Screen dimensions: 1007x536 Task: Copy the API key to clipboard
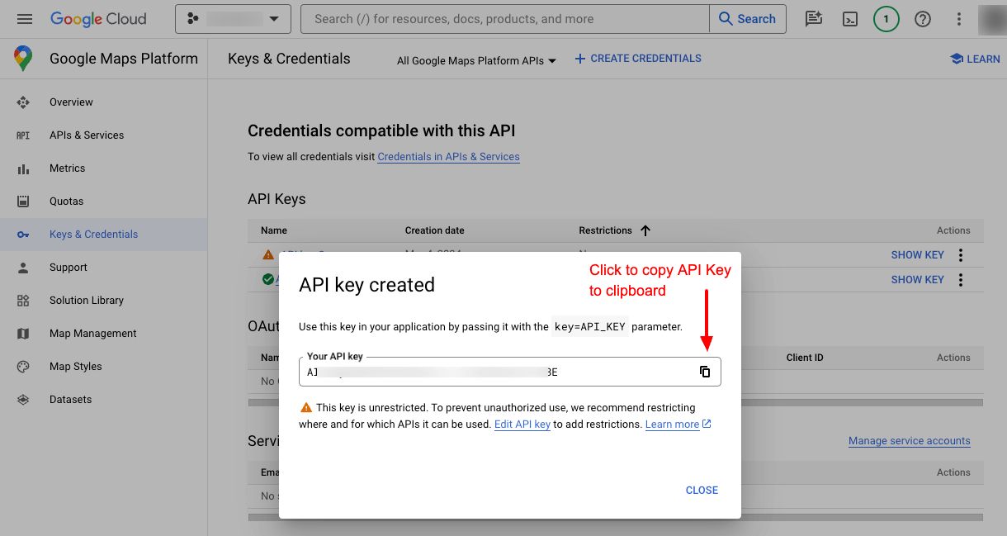coord(705,372)
